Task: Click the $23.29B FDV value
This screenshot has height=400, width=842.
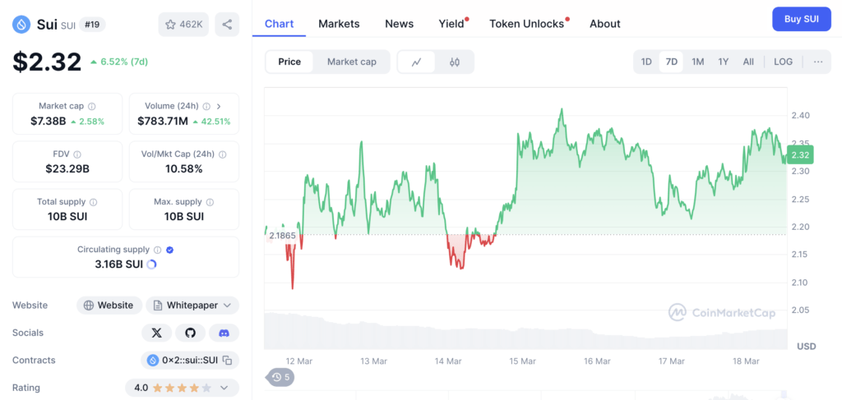Action: 67,169
